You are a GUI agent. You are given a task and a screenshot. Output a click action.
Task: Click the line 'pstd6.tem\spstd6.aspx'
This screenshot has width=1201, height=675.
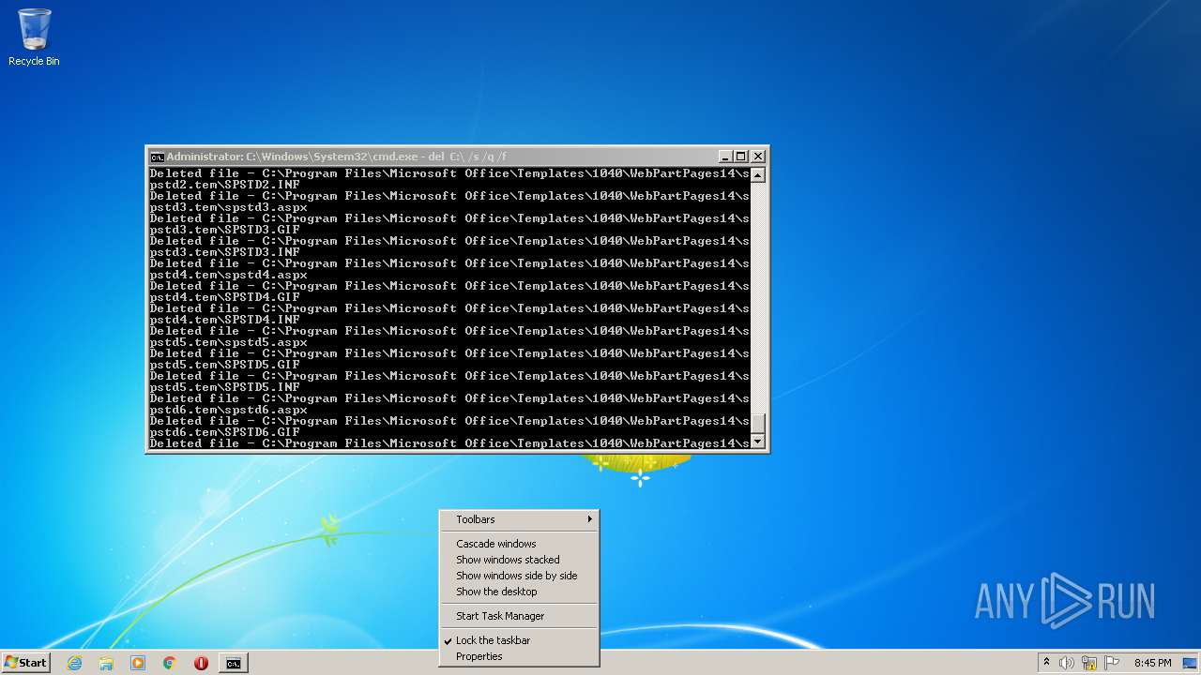coord(229,410)
